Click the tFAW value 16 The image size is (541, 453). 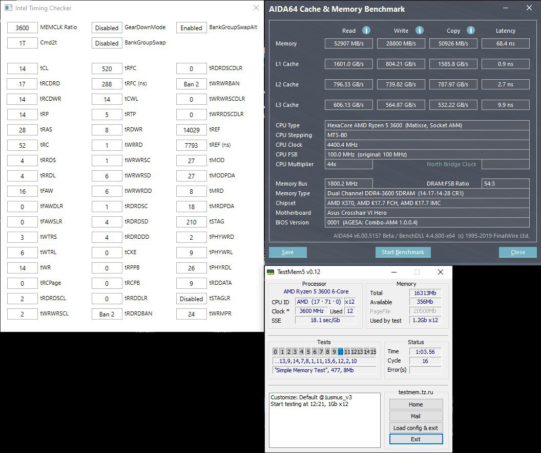point(23,191)
